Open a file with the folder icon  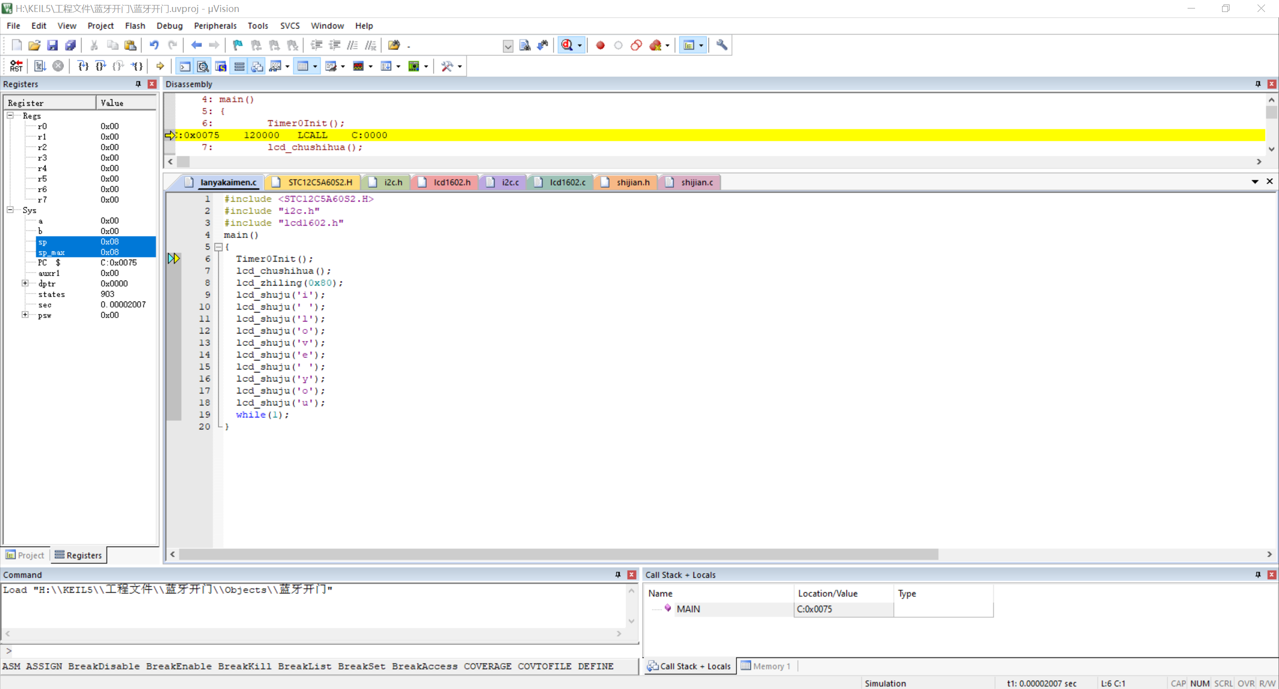34,45
